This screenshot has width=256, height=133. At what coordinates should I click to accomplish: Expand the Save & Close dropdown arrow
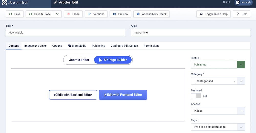point(57,14)
